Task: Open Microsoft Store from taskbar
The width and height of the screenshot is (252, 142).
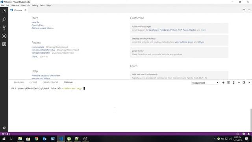Action: click(x=28, y=138)
